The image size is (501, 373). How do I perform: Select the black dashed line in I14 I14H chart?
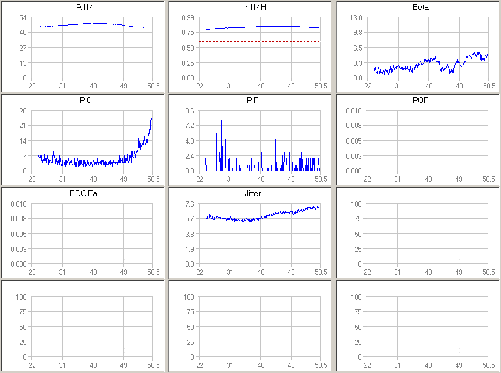pos(260,42)
